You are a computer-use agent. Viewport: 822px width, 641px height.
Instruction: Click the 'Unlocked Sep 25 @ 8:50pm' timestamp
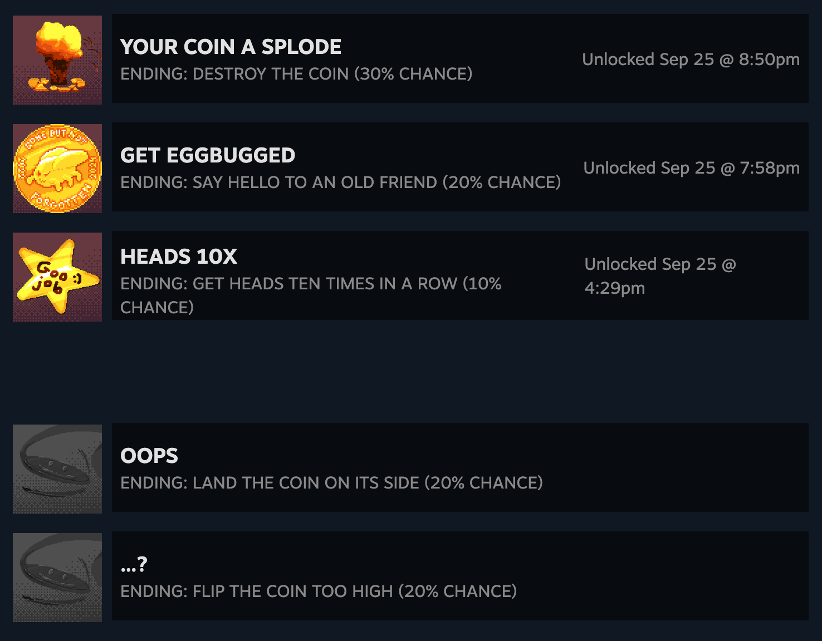point(691,60)
